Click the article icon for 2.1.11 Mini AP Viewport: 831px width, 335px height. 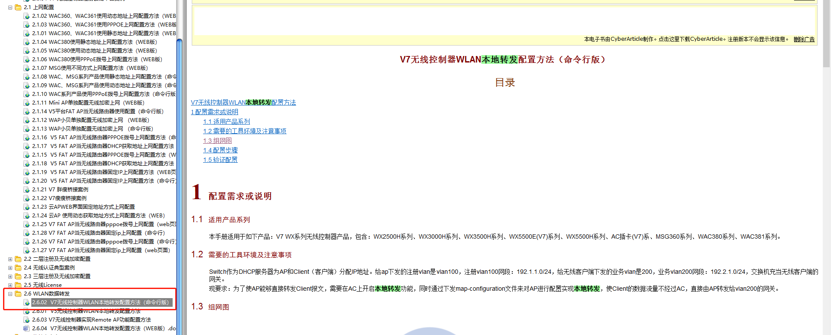[x=27, y=103]
